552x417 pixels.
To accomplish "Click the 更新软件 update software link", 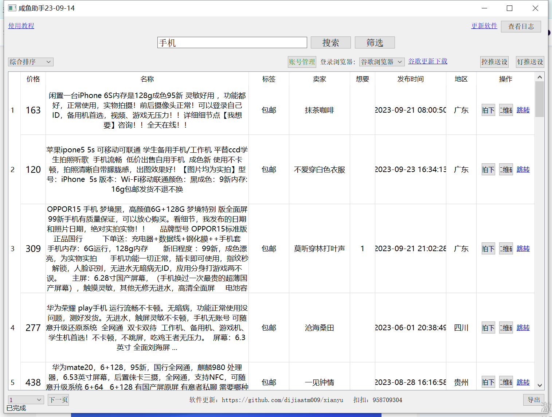I will point(484,26).
